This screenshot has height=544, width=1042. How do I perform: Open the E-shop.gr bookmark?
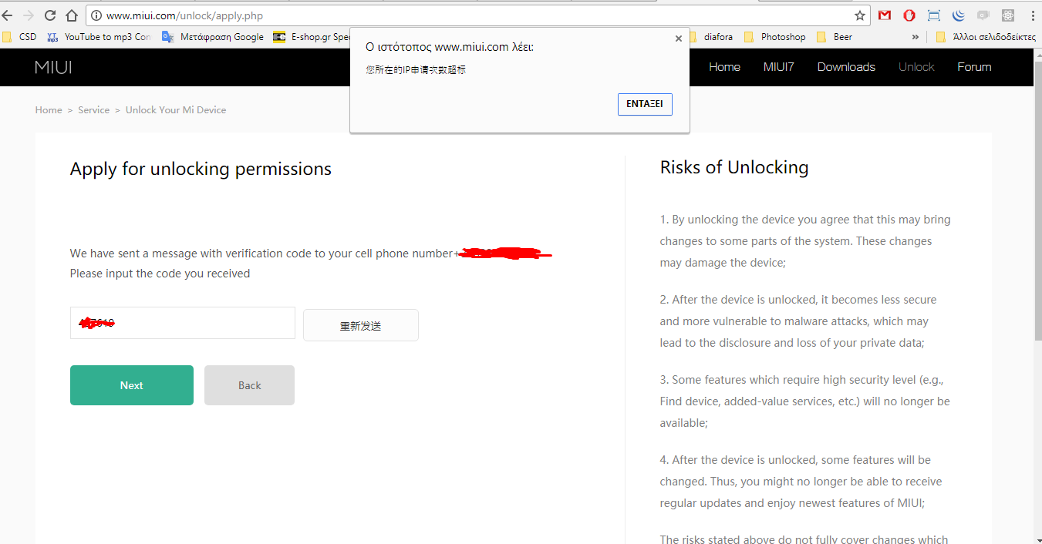coord(312,37)
